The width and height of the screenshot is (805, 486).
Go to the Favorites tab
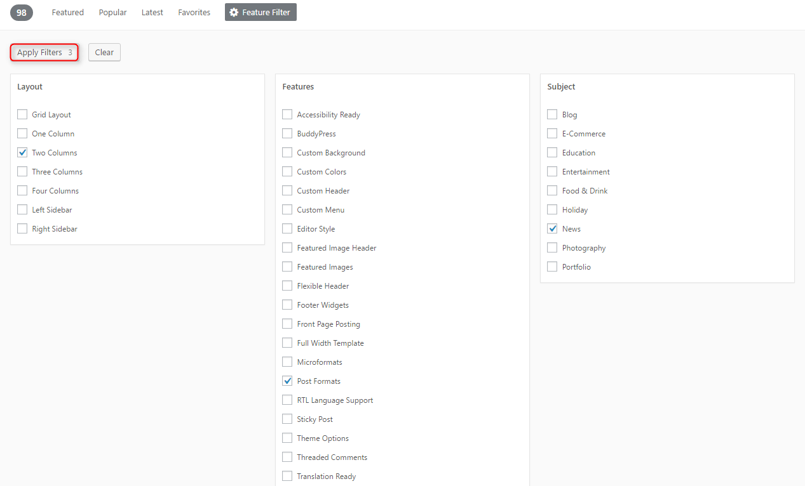click(x=194, y=12)
